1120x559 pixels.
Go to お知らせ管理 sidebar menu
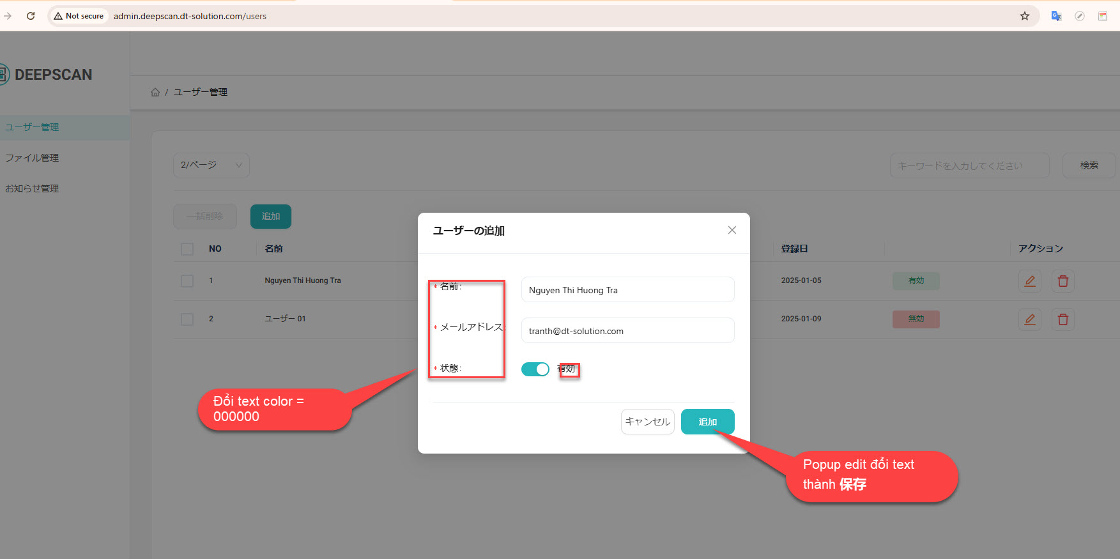(x=32, y=188)
